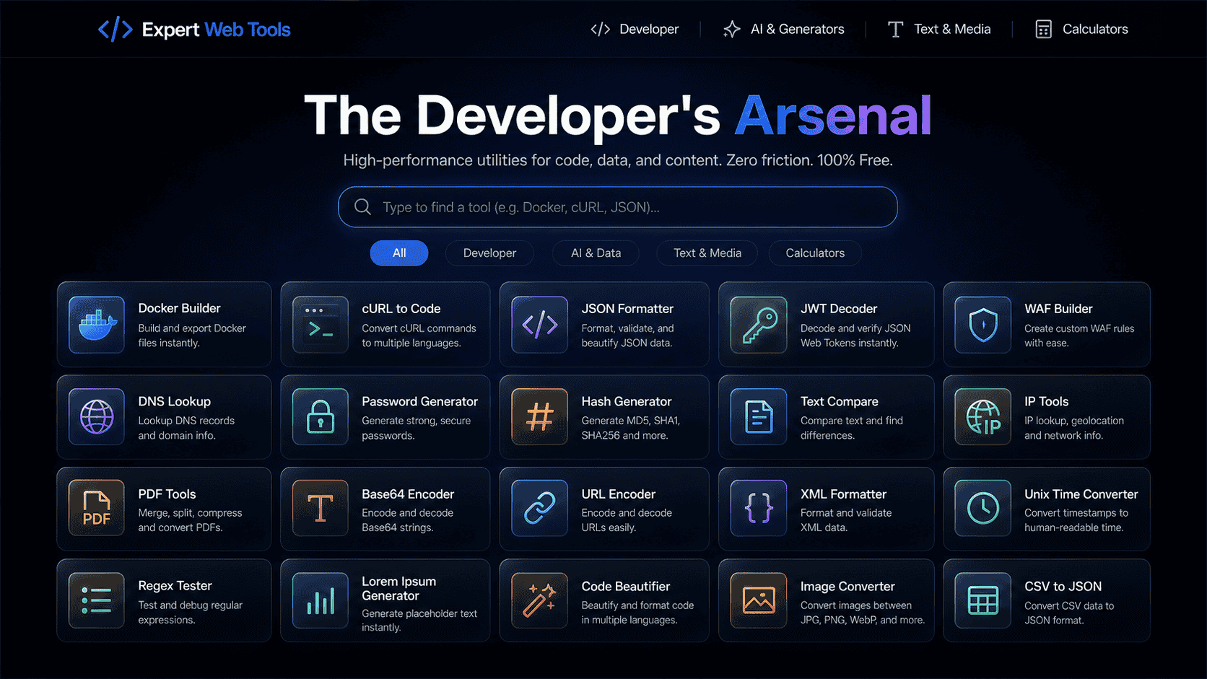Select the All filter tab
The width and height of the screenshot is (1207, 679).
click(399, 253)
